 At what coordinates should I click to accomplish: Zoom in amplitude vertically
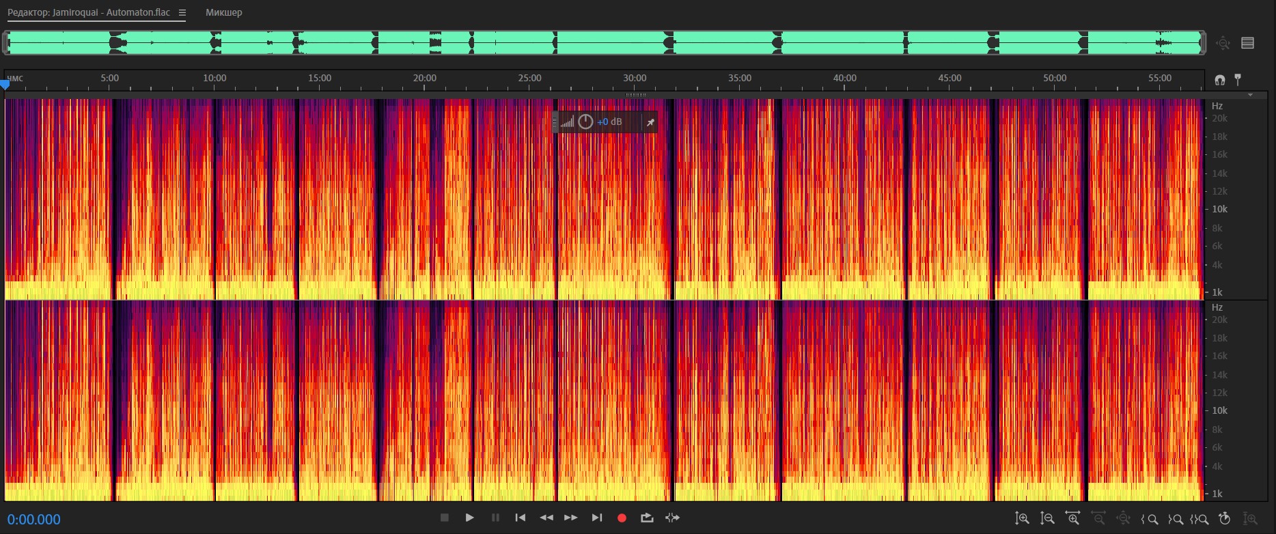coord(1022,519)
